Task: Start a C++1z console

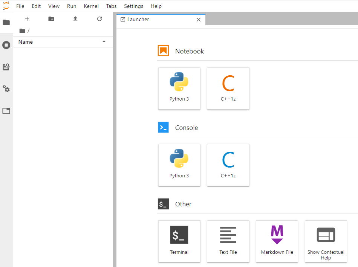Action: 228,165
